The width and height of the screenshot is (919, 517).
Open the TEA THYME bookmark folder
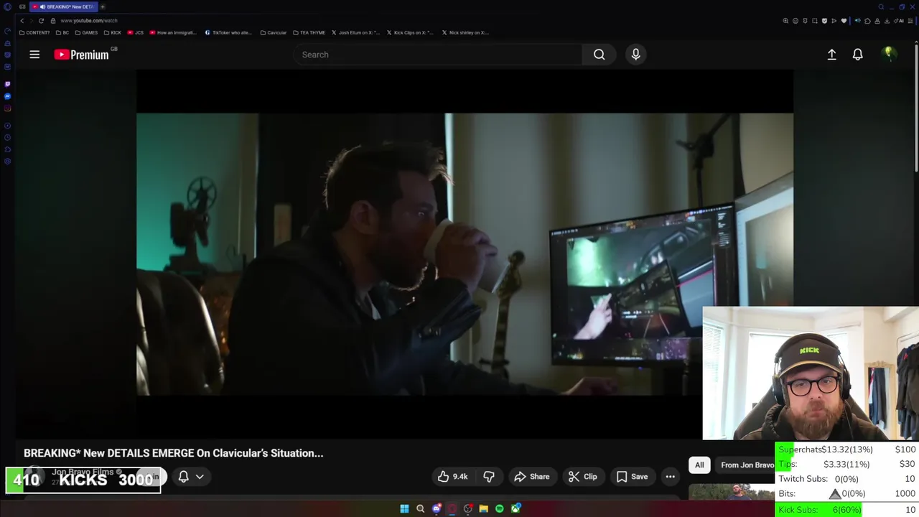tap(309, 32)
